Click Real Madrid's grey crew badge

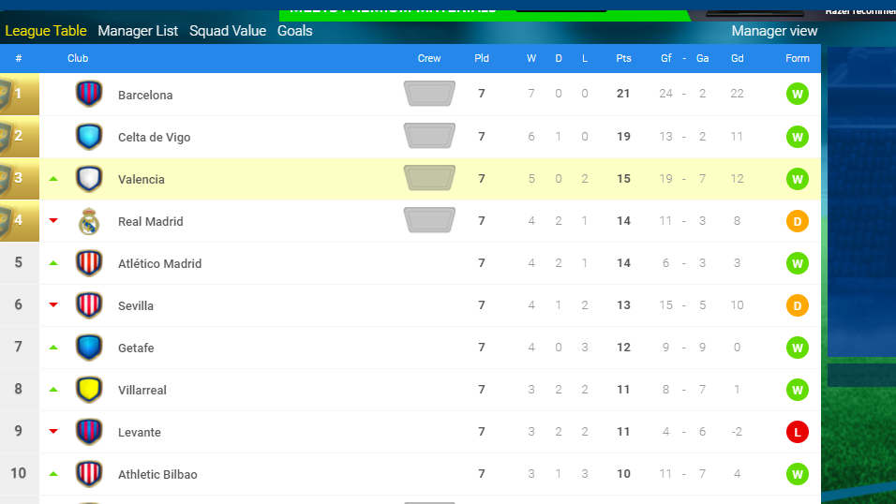(x=429, y=220)
